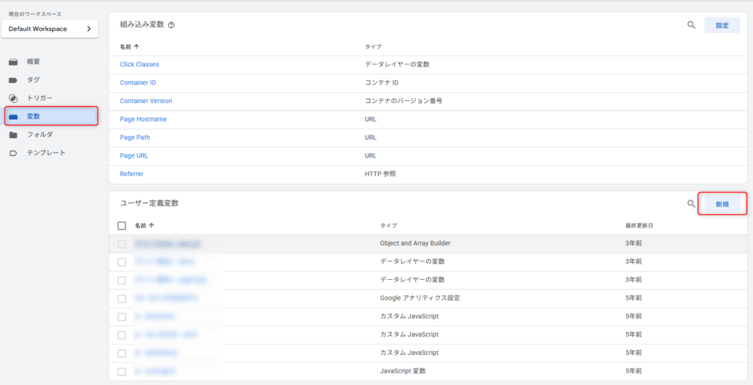This screenshot has height=385, width=753.
Task: Toggle the select-all checkbox in ユーザー定義変数 header
Action: (x=122, y=225)
